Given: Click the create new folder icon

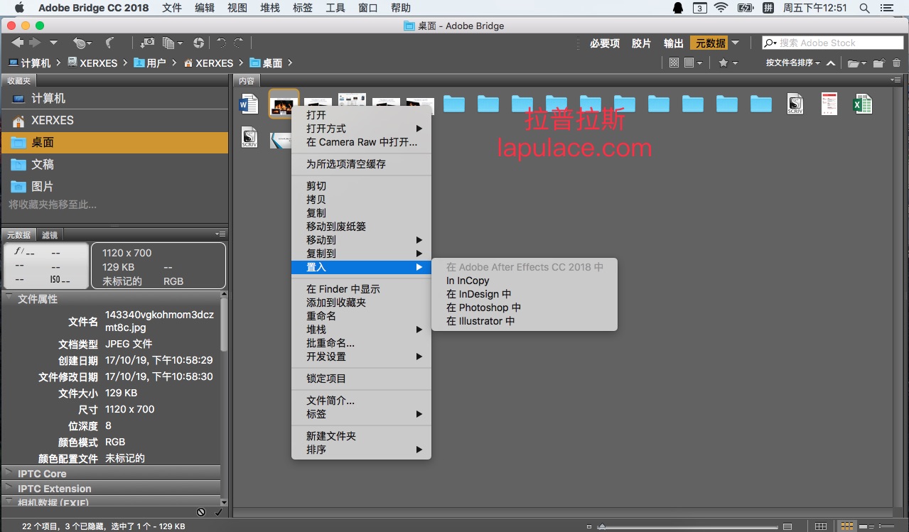Looking at the screenshot, I should pyautogui.click(x=879, y=63).
